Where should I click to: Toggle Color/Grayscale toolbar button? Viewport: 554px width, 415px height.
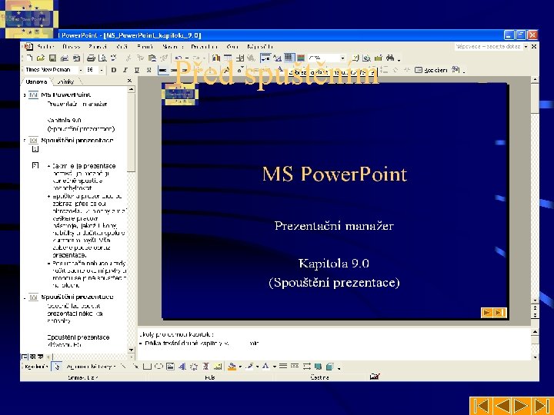(301, 58)
